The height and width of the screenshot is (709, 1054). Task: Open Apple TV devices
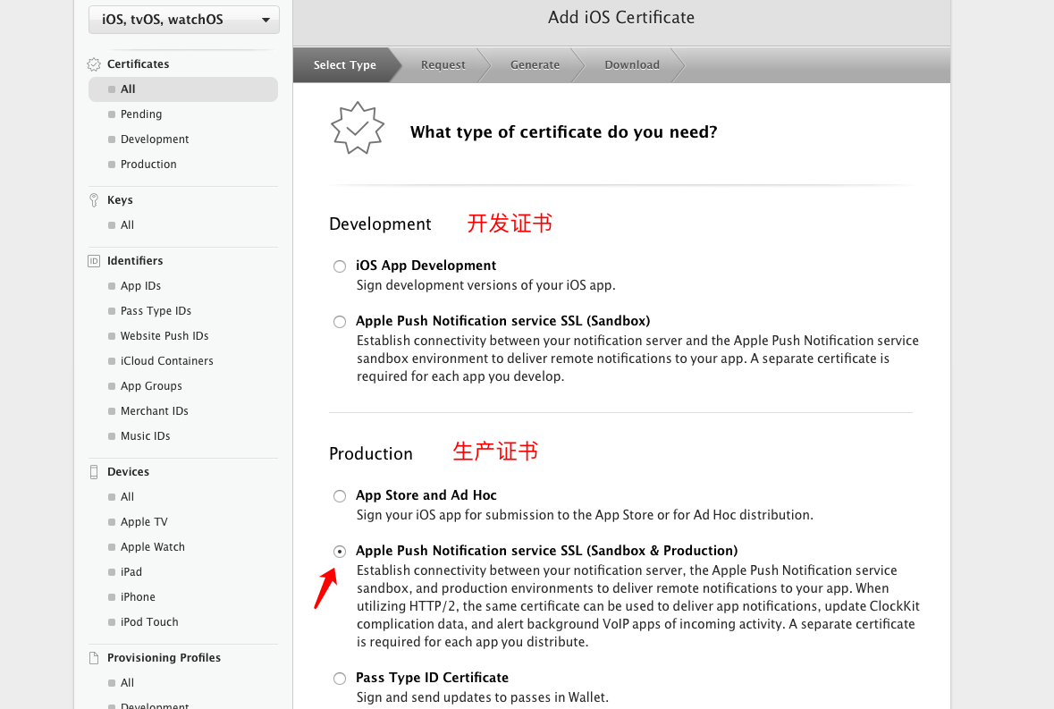click(144, 521)
